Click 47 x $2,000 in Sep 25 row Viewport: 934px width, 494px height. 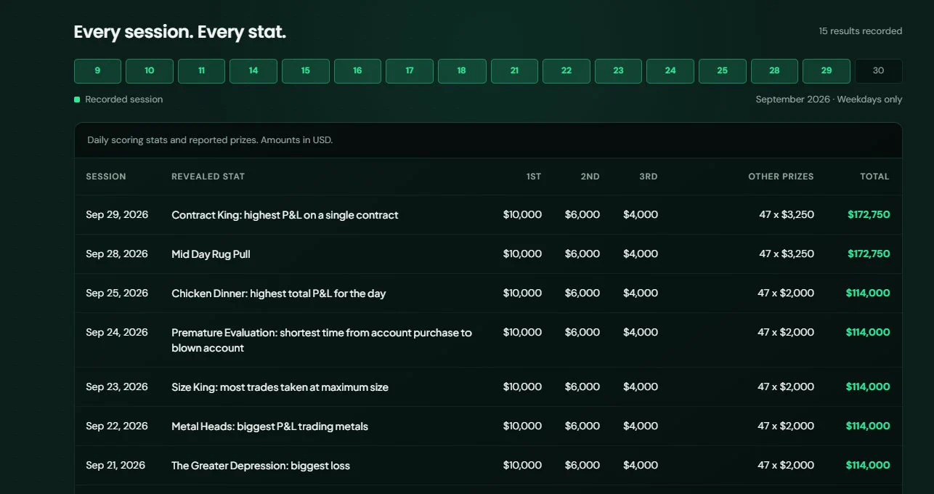(786, 293)
